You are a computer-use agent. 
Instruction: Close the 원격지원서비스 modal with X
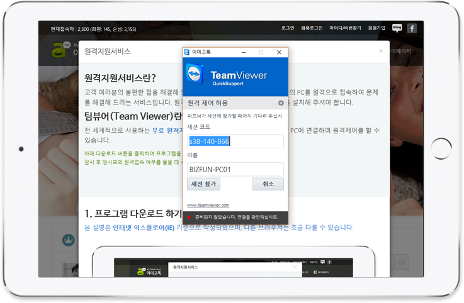[380, 51]
